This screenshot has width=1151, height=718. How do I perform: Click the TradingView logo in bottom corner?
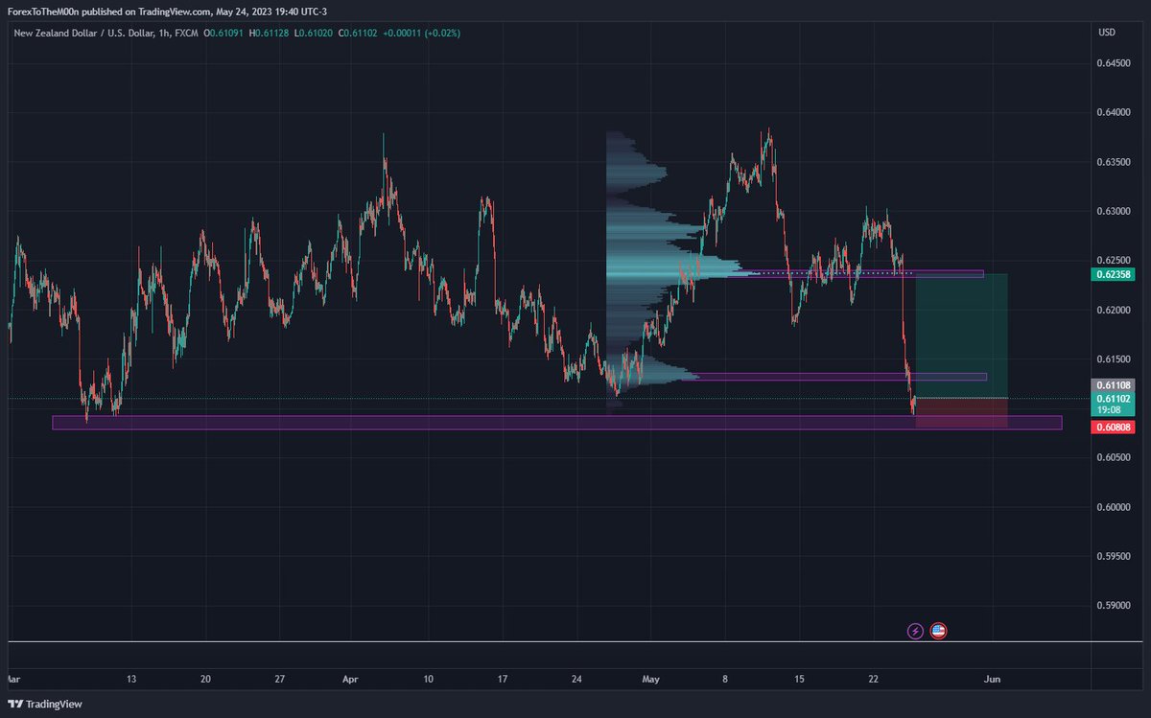(45, 705)
